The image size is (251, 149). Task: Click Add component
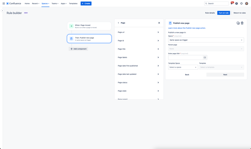(78, 49)
